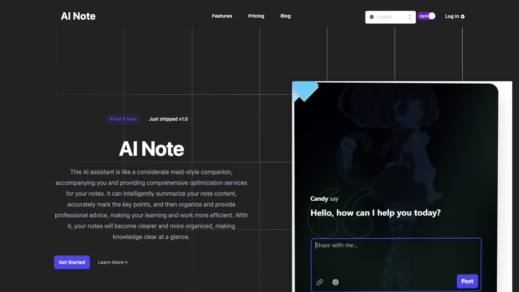The width and height of the screenshot is (519, 292).
Task: Navigate to the Pricing page
Action: click(x=256, y=16)
